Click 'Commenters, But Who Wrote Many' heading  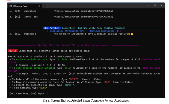click(x=93, y=28)
